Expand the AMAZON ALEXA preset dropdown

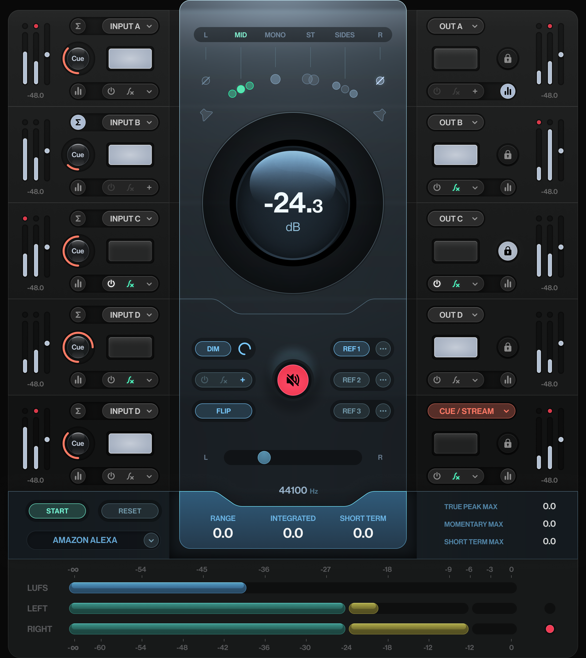[x=151, y=540]
